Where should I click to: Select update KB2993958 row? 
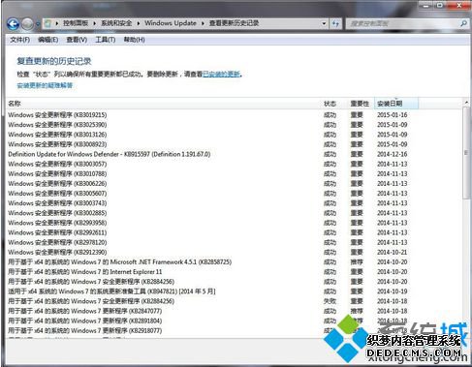[234, 223]
